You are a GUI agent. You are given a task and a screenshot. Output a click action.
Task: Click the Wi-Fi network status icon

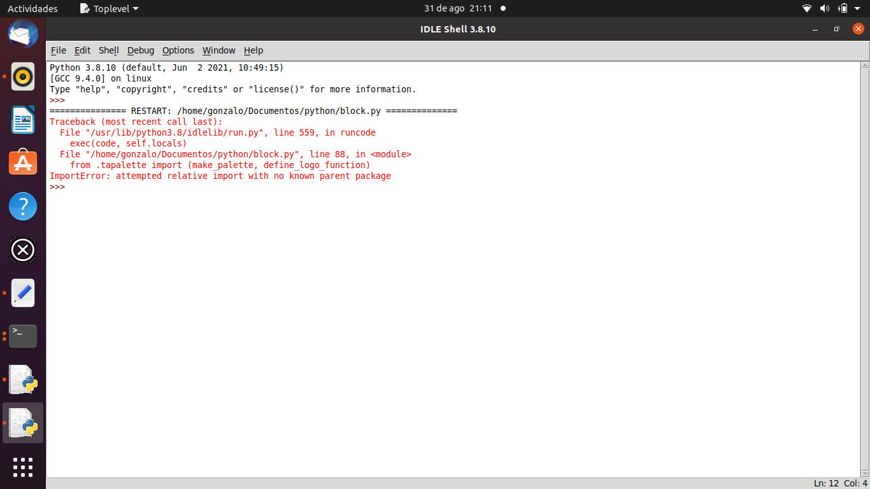point(807,8)
